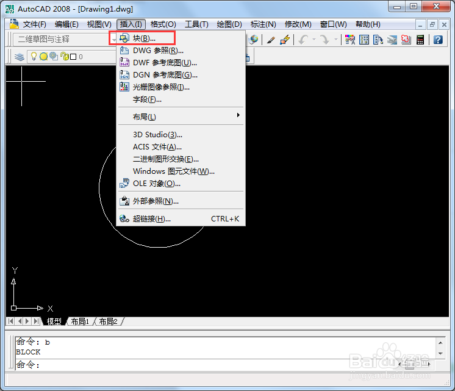Restore the Drawing1 document window

click(432, 24)
